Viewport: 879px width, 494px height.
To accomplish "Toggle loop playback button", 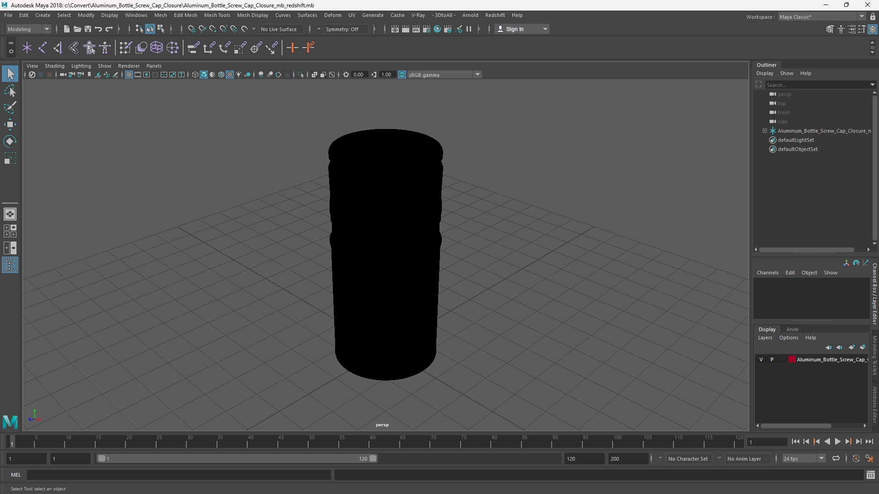I will coord(836,458).
